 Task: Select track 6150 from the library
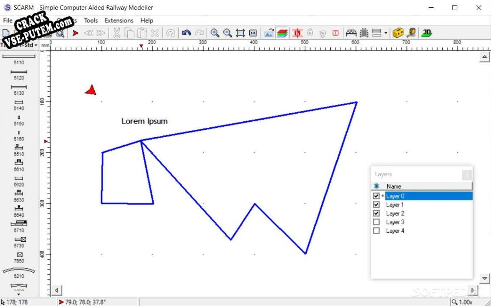coord(19,120)
